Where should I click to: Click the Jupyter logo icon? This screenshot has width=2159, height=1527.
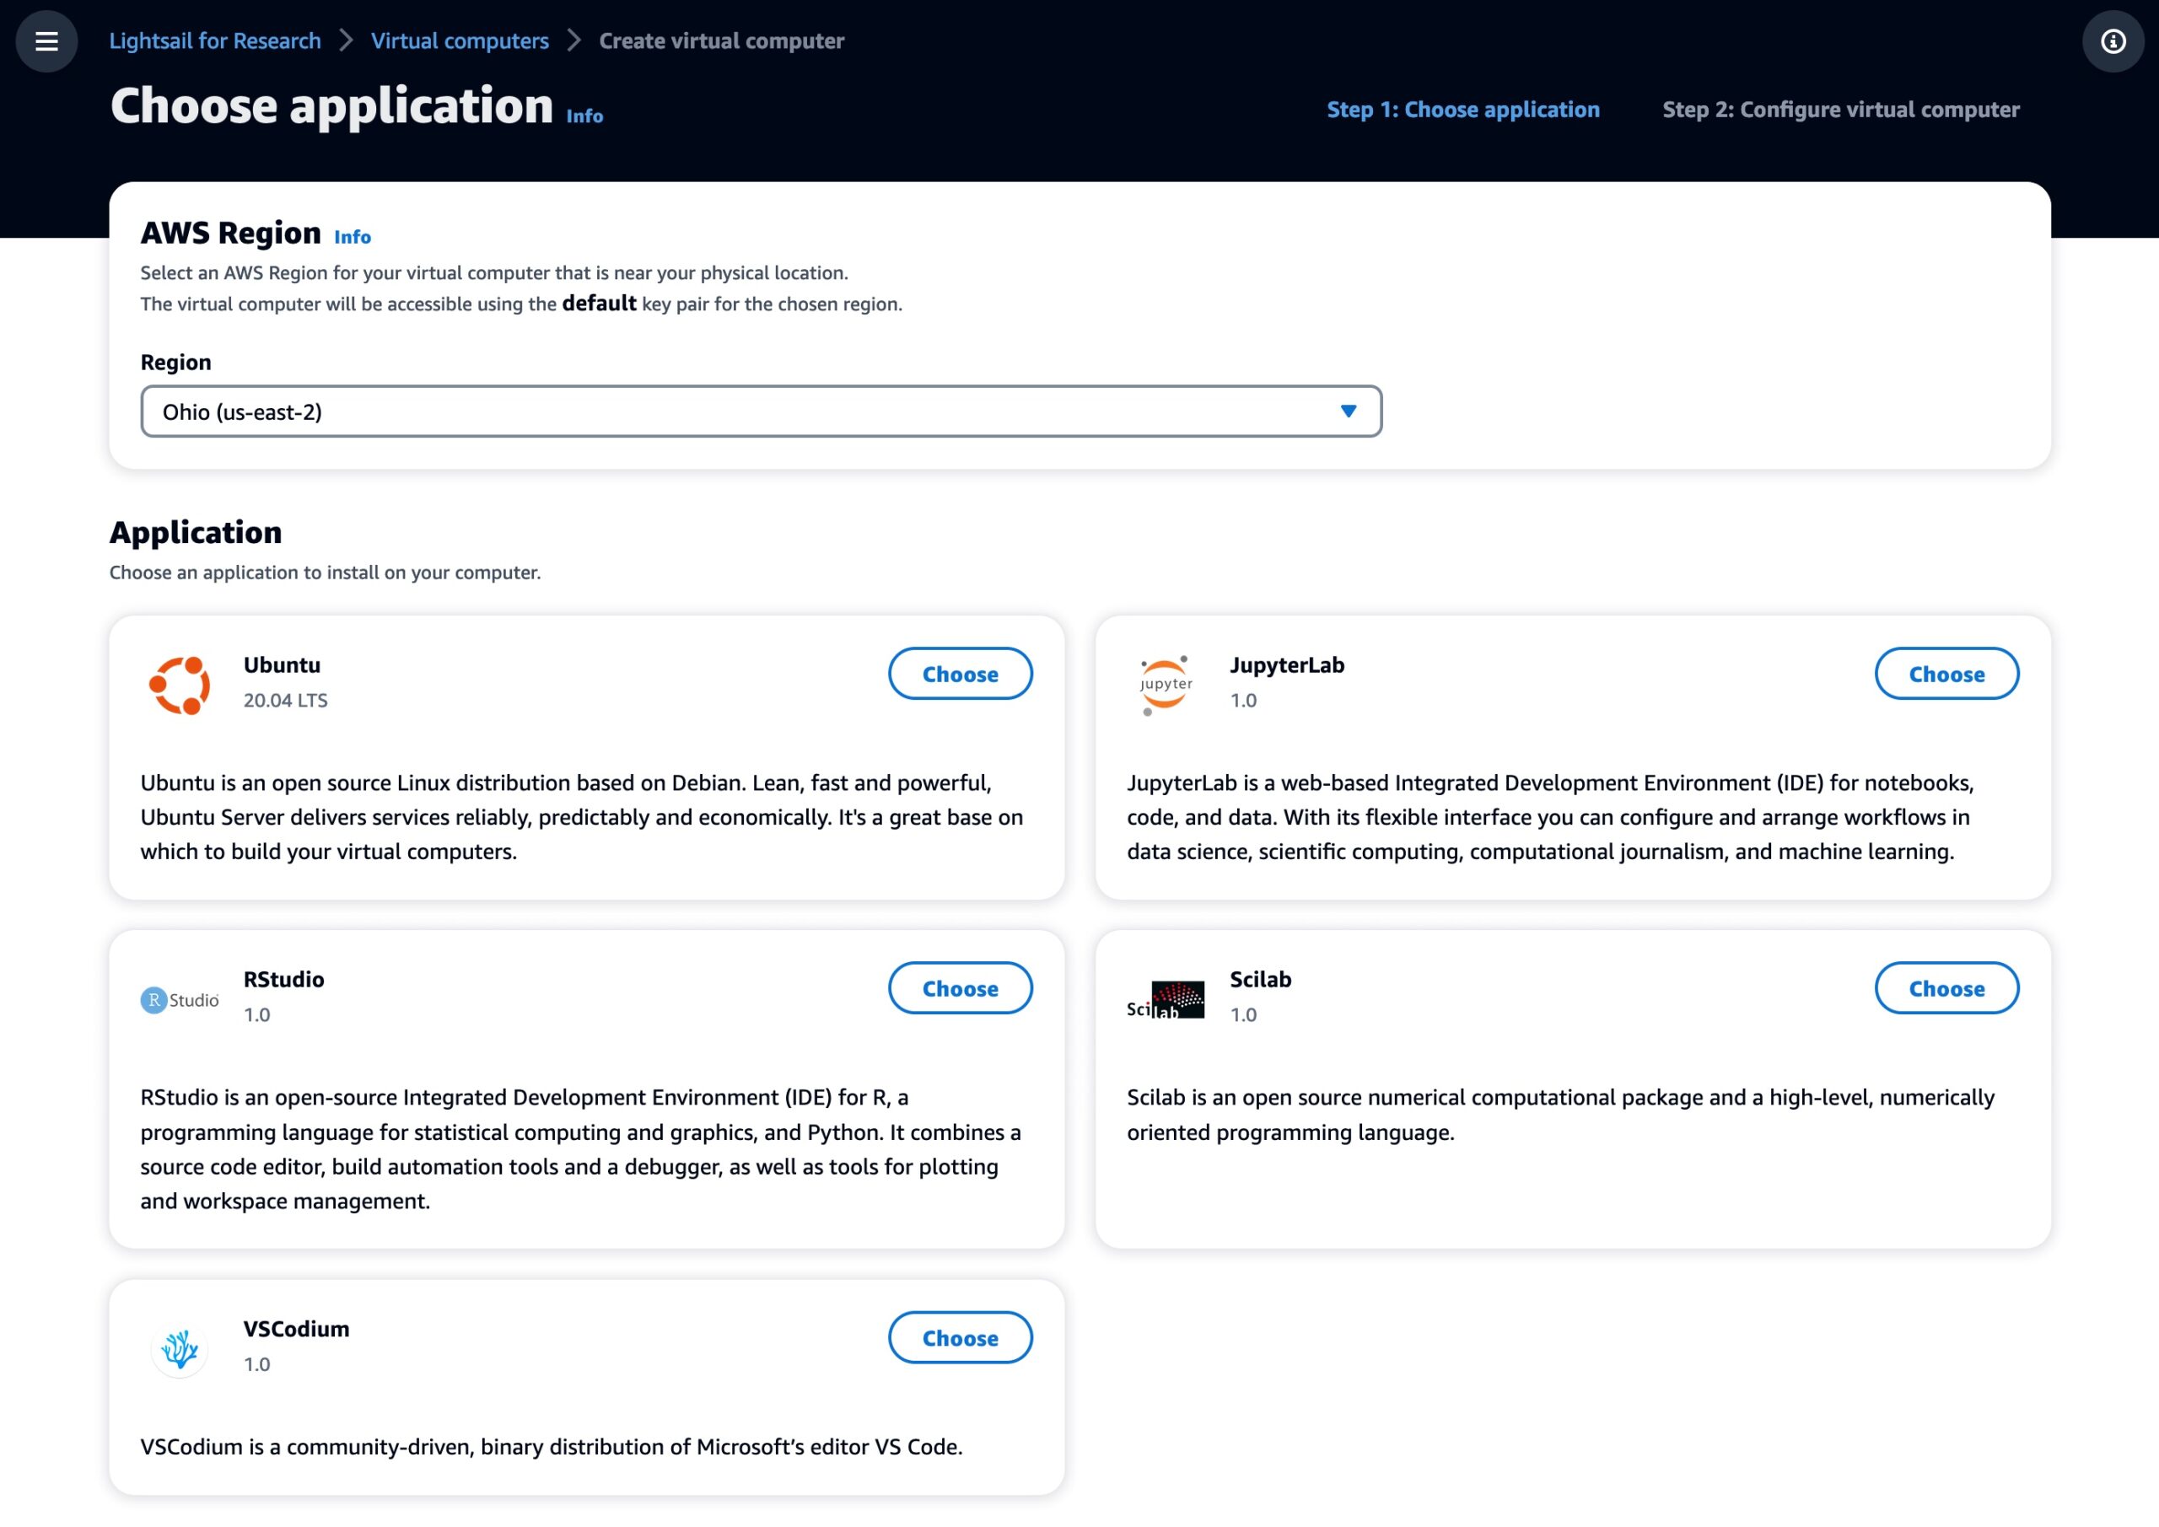(x=1165, y=686)
